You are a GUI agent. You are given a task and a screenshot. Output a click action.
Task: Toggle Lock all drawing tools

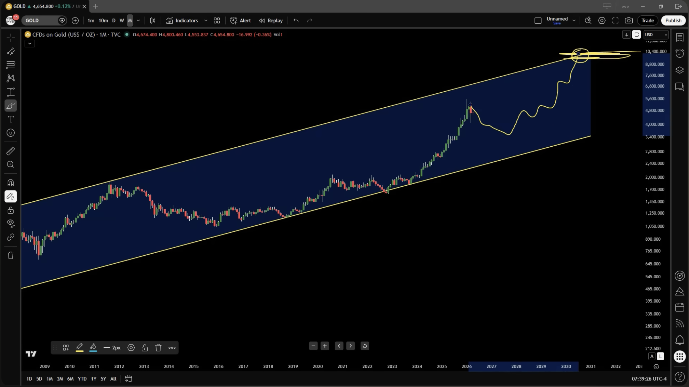[x=11, y=210]
